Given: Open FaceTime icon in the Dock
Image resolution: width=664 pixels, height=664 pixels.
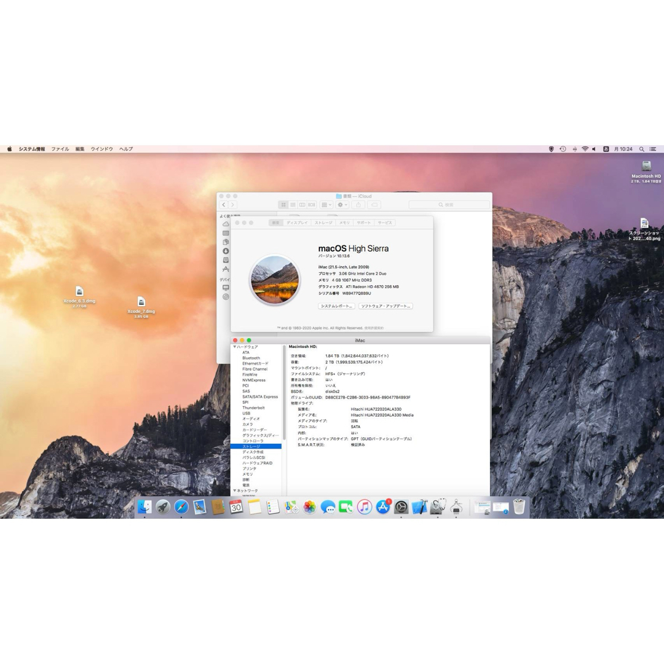Looking at the screenshot, I should point(346,507).
